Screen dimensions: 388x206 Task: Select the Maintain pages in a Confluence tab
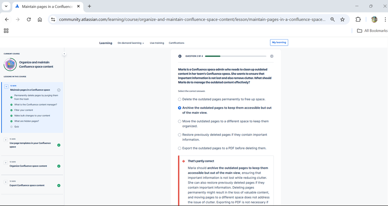pyautogui.click(x=47, y=7)
